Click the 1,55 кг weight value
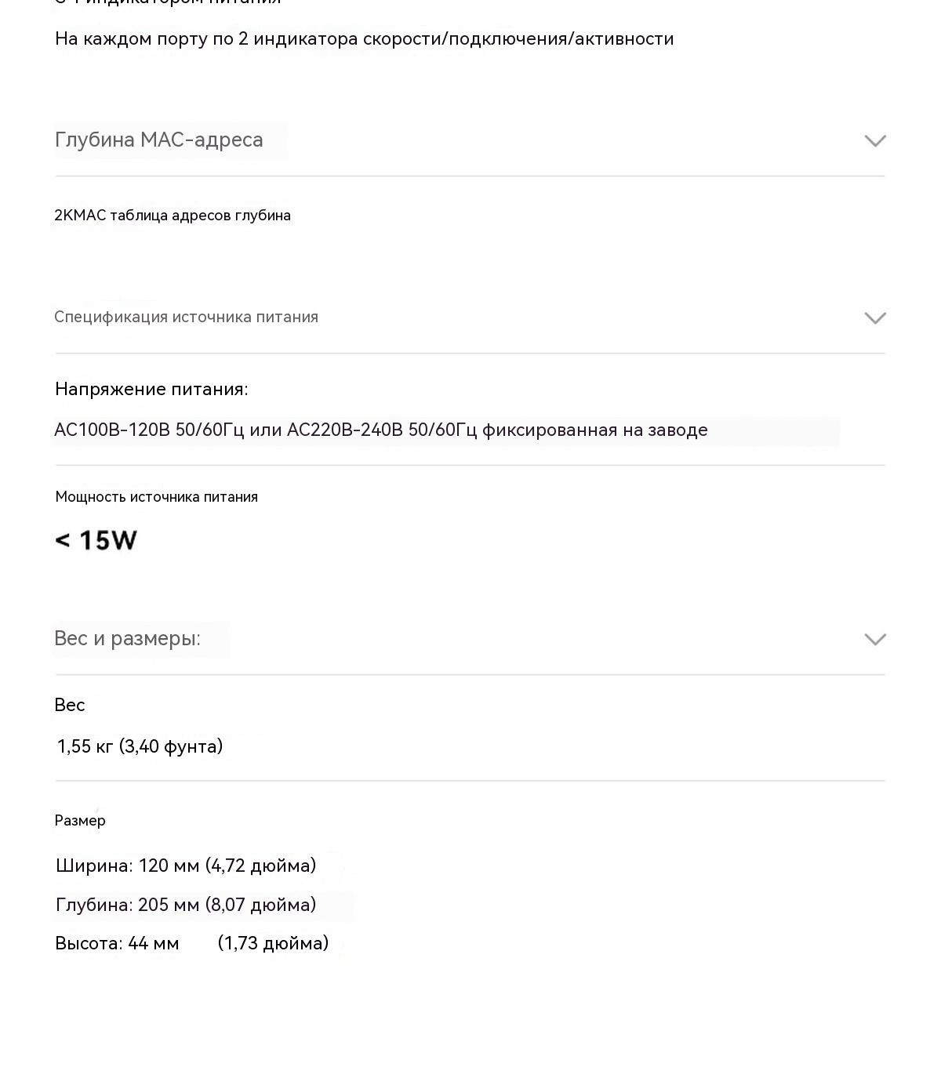 tap(140, 746)
